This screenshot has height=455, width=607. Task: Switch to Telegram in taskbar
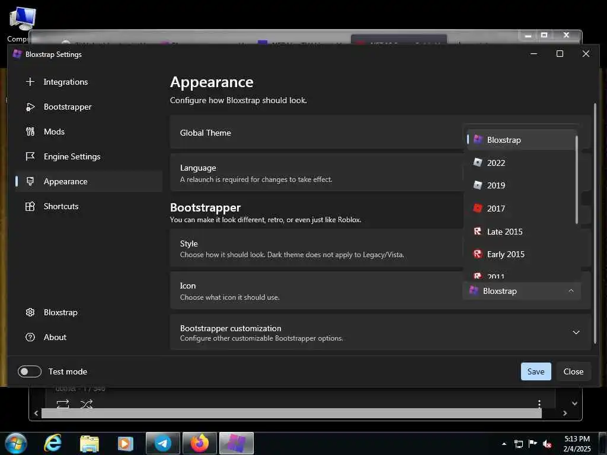point(163,443)
